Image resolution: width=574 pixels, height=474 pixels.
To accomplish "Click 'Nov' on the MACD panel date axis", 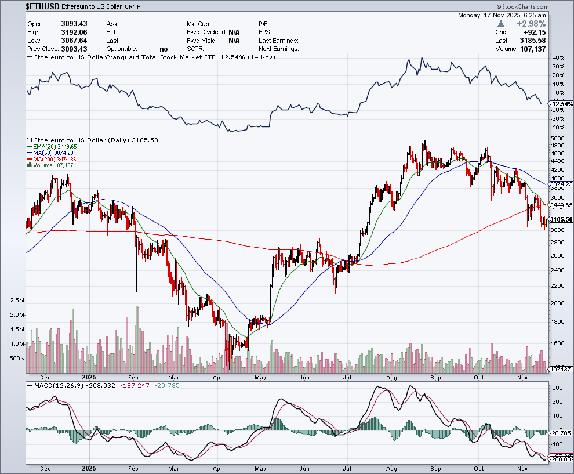I will 522,469.
